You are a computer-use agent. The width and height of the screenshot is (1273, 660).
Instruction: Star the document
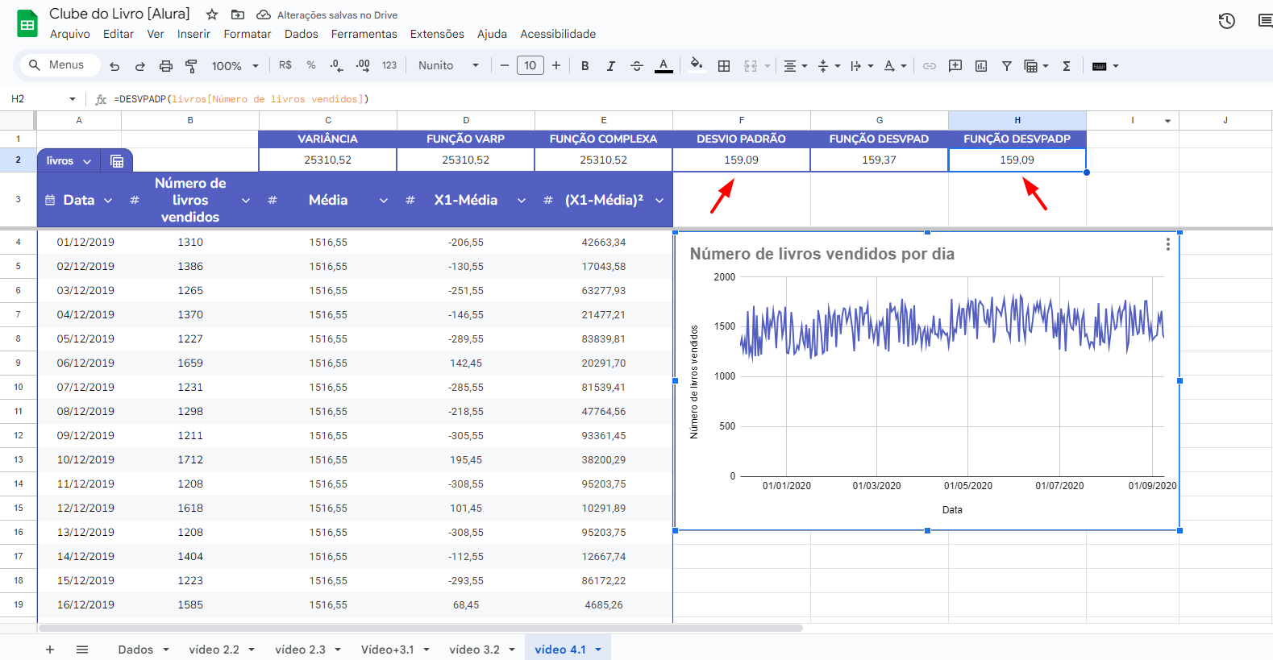pos(212,15)
